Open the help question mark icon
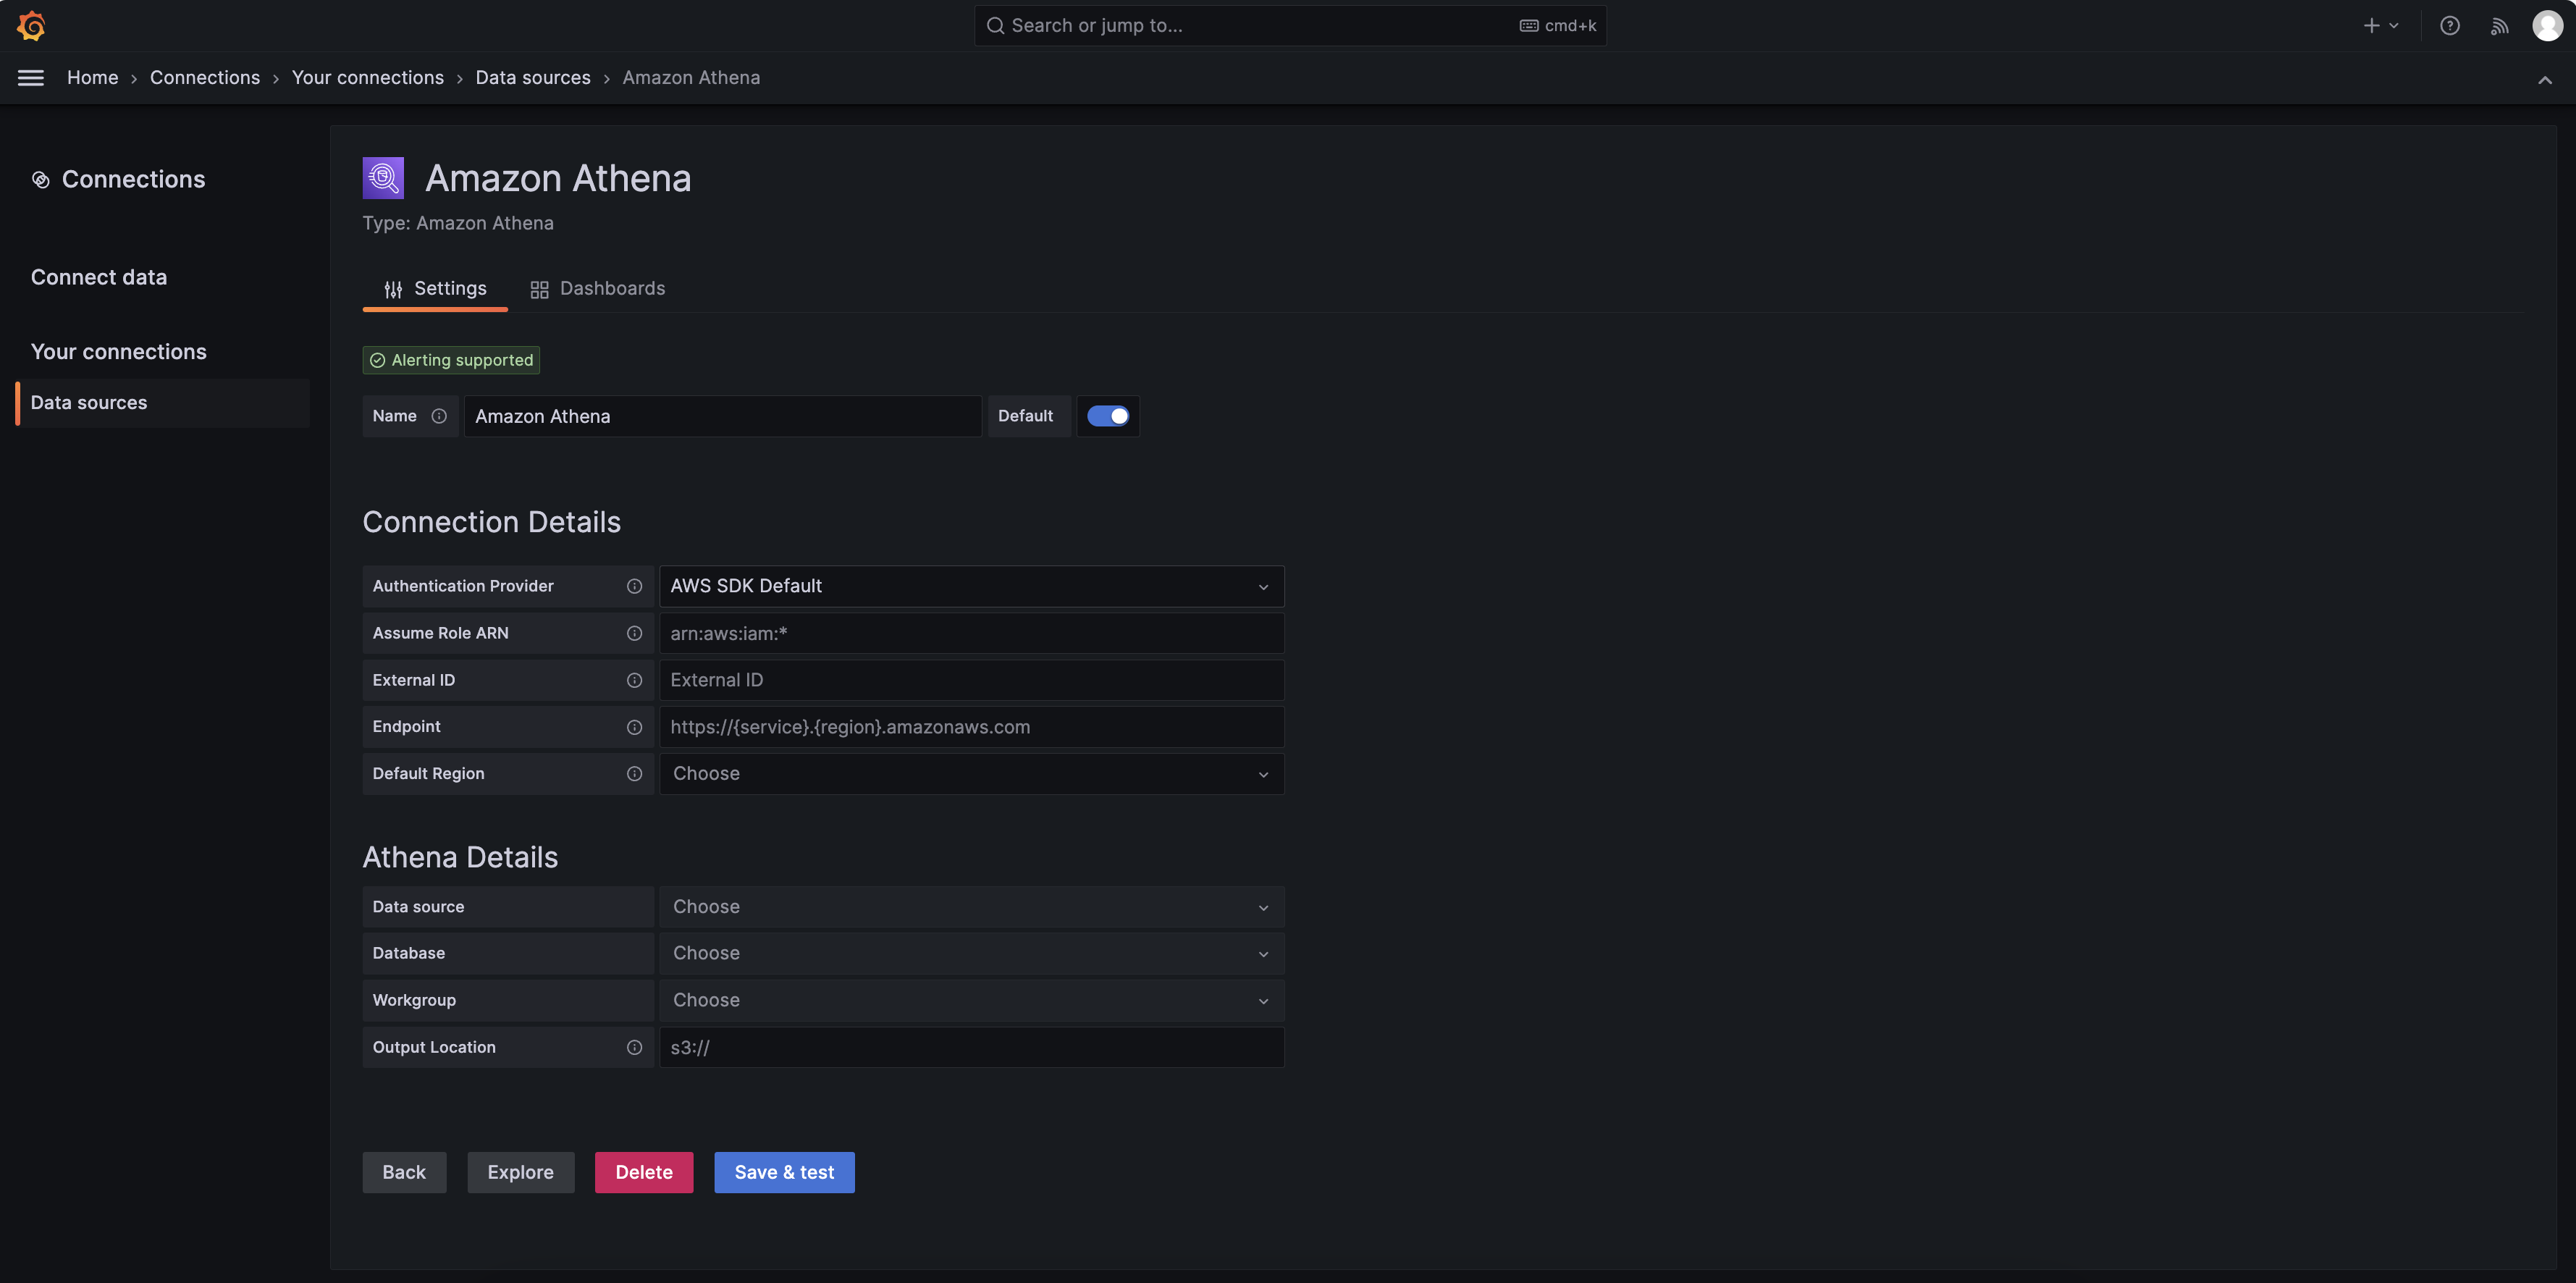The image size is (2576, 1283). (2449, 26)
